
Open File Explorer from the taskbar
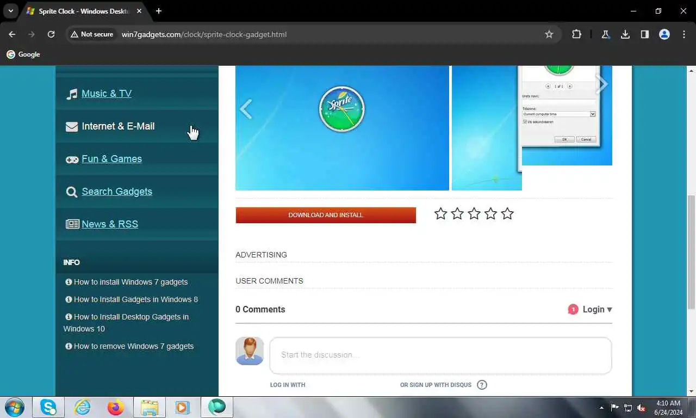149,407
